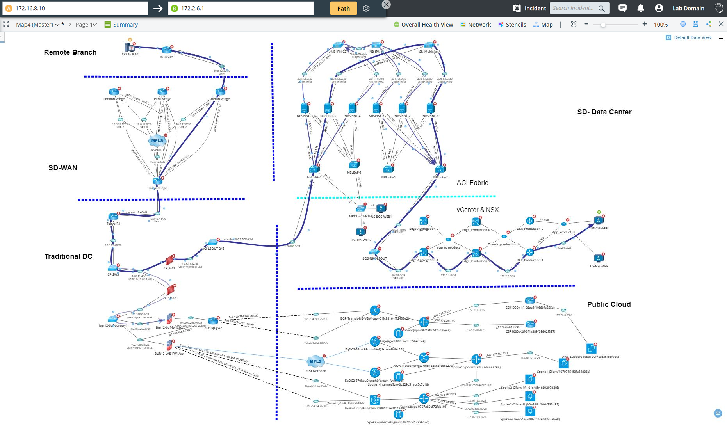The width and height of the screenshot is (727, 425).
Task: Open the Page 1 dropdown
Action: point(94,24)
